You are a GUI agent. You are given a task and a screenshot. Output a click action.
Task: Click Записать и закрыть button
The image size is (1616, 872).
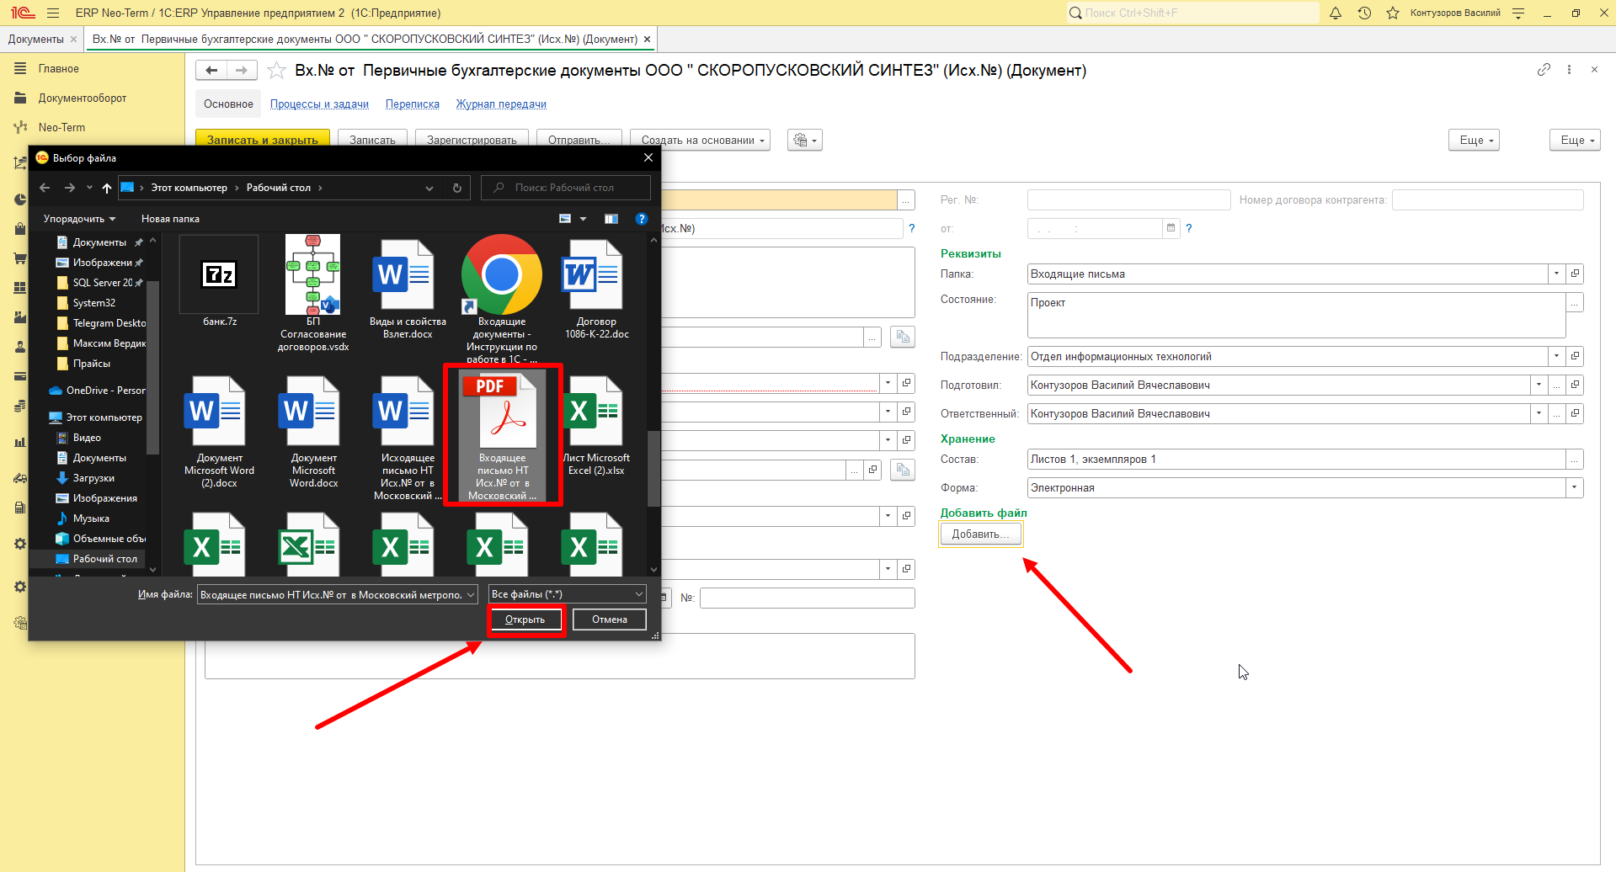(x=263, y=140)
